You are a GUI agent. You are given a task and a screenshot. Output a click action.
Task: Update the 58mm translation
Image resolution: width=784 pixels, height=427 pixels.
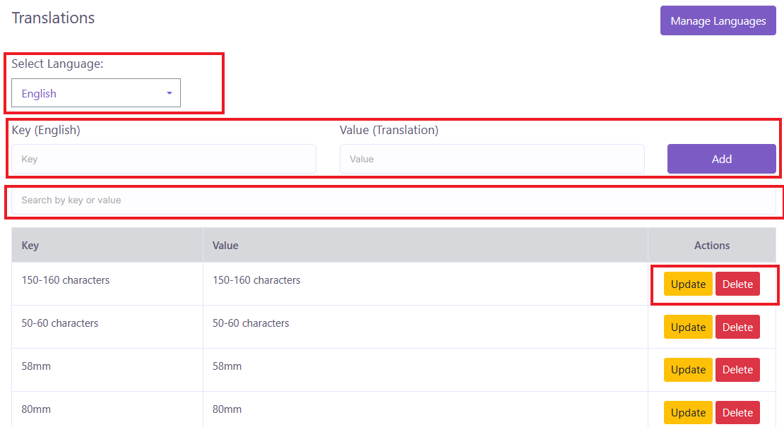tap(688, 370)
